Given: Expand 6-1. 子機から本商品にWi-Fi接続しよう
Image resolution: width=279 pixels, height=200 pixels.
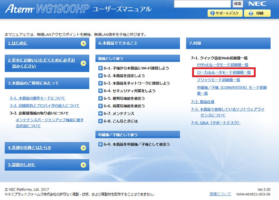Looking at the screenshot, I should coord(100,68).
